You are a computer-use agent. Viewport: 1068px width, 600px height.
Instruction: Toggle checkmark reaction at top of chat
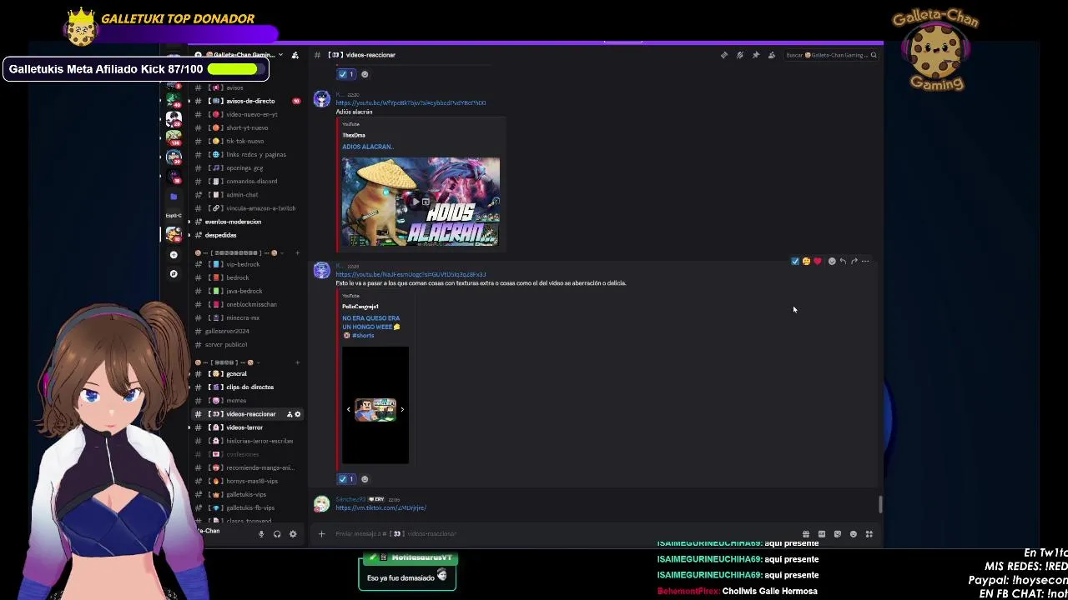tap(346, 74)
